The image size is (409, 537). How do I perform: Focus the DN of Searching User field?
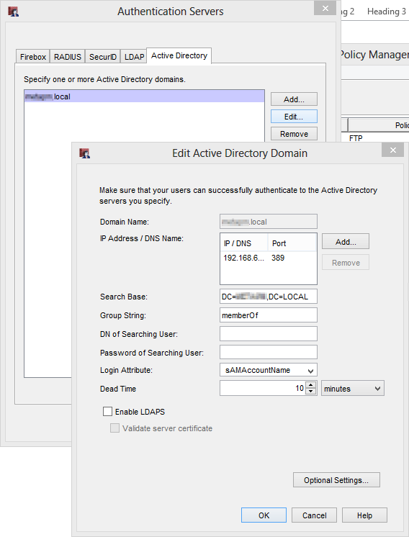268,333
